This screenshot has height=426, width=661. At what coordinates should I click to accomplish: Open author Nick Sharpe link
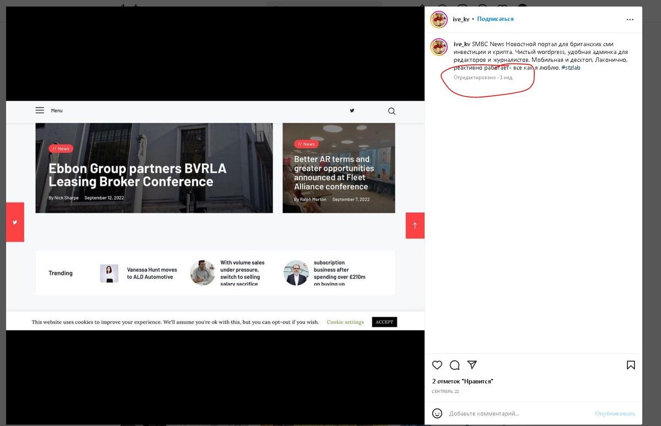tap(66, 198)
